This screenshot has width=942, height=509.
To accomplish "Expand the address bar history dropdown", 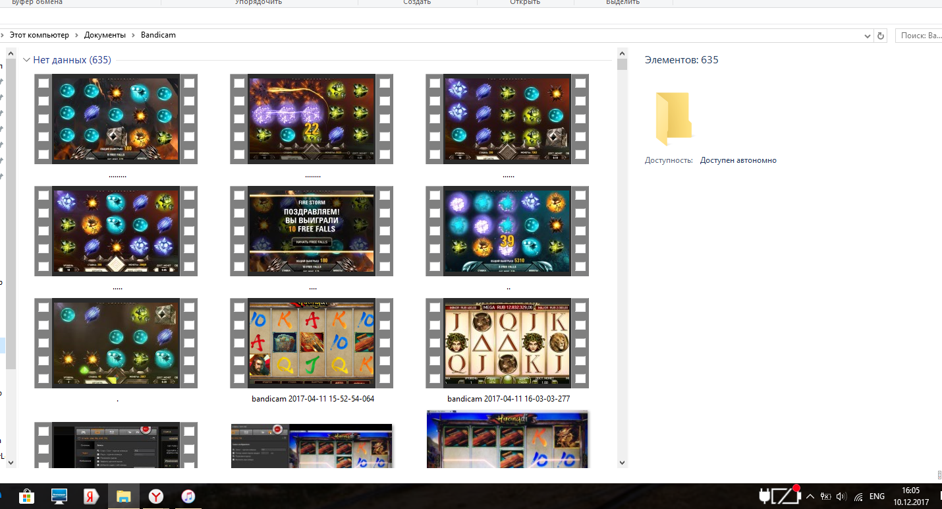I will [868, 36].
